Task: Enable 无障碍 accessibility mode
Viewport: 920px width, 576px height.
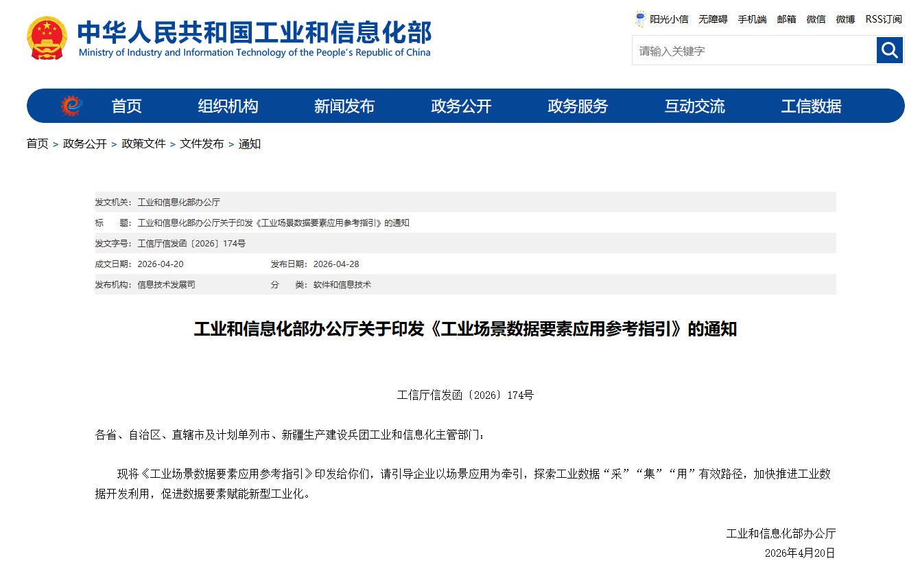Action: pos(713,19)
